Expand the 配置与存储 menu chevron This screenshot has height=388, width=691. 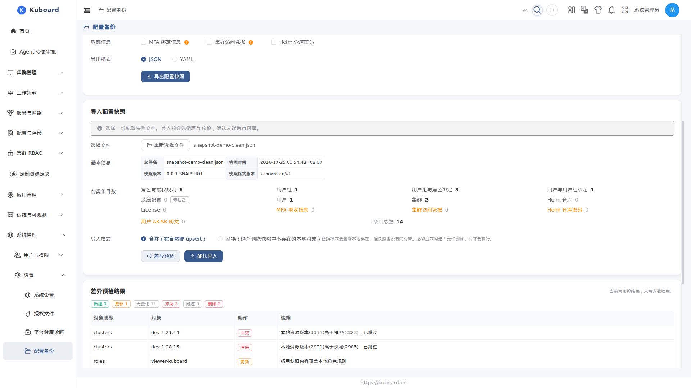point(61,133)
